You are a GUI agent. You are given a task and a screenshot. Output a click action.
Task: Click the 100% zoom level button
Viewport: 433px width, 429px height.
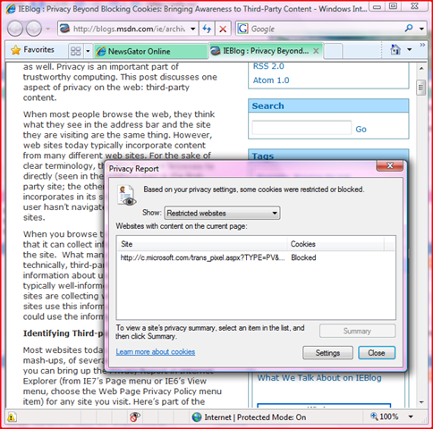coord(385,416)
